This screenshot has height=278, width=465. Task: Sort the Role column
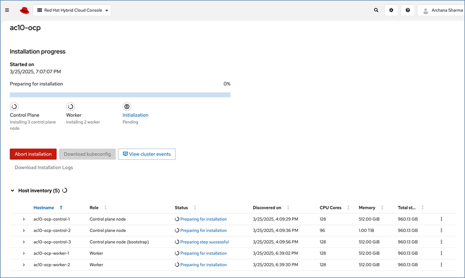[x=105, y=207]
